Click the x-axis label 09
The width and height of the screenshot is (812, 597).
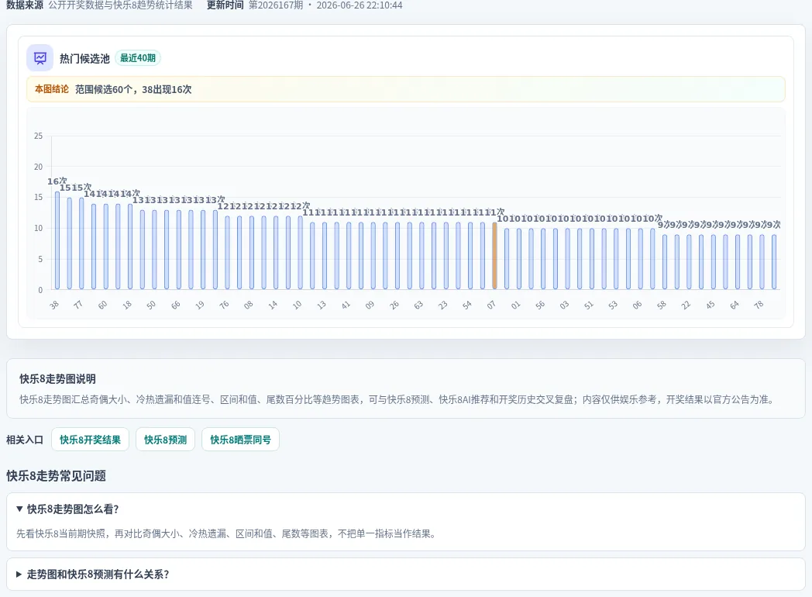point(370,305)
